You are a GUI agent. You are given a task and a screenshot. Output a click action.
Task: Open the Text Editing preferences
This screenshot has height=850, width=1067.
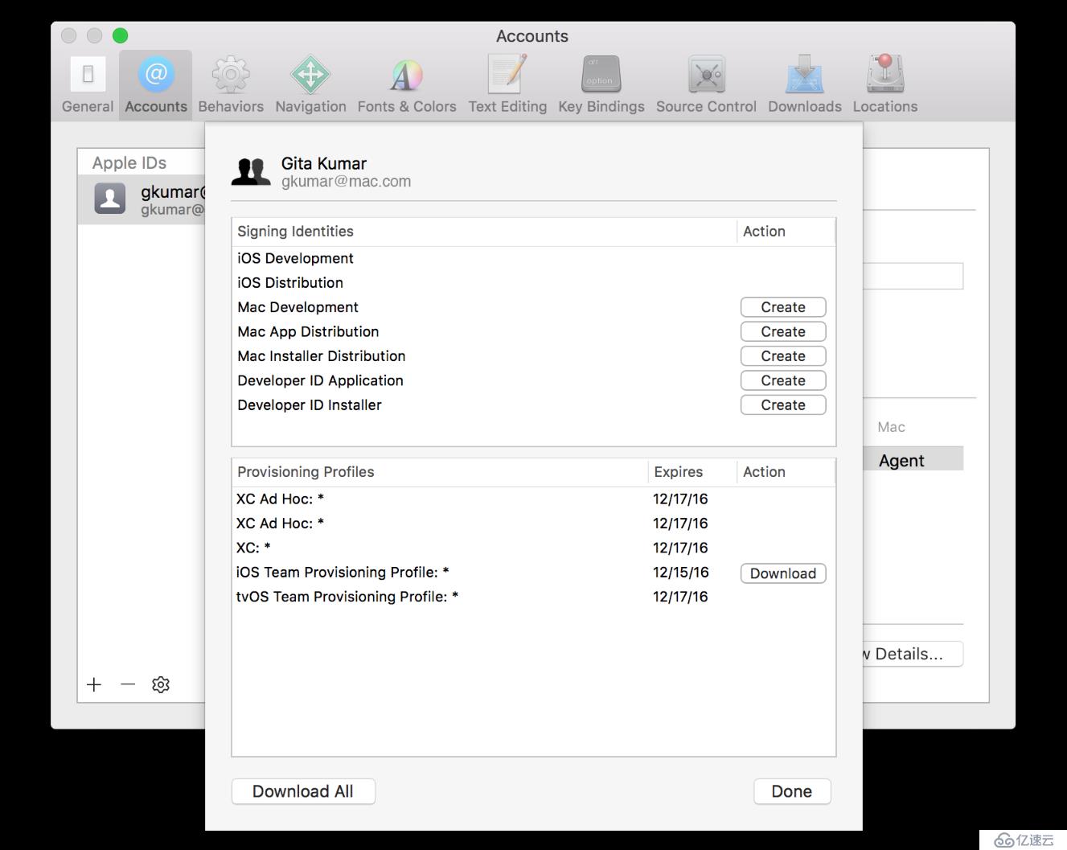pyautogui.click(x=507, y=85)
